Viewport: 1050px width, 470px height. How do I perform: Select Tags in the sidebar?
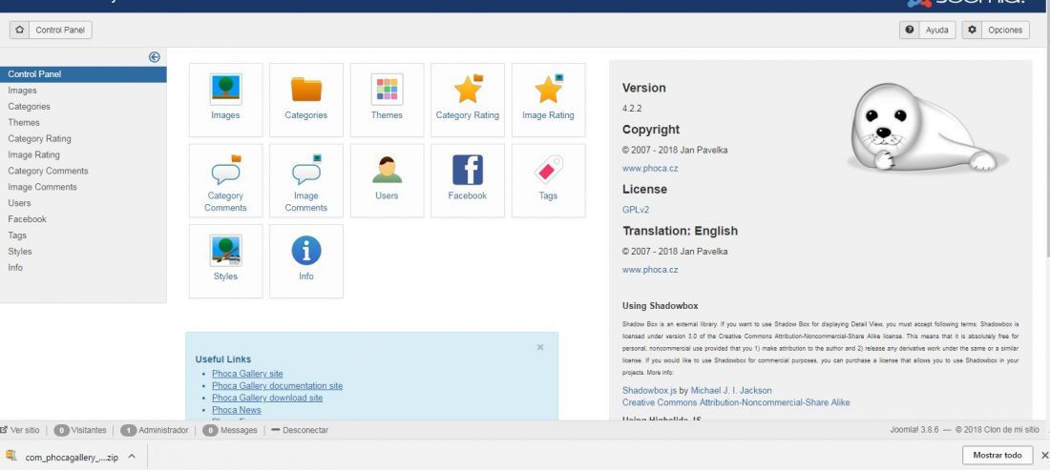pyautogui.click(x=17, y=235)
